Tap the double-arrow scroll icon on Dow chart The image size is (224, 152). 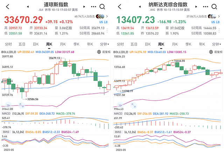pyautogui.click(x=8, y=106)
